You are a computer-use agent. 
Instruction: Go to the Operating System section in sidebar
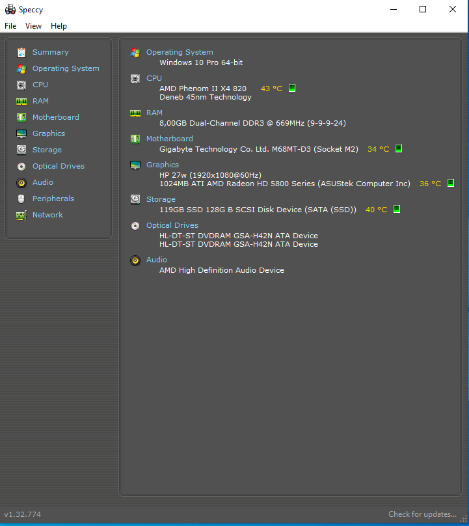click(x=66, y=68)
